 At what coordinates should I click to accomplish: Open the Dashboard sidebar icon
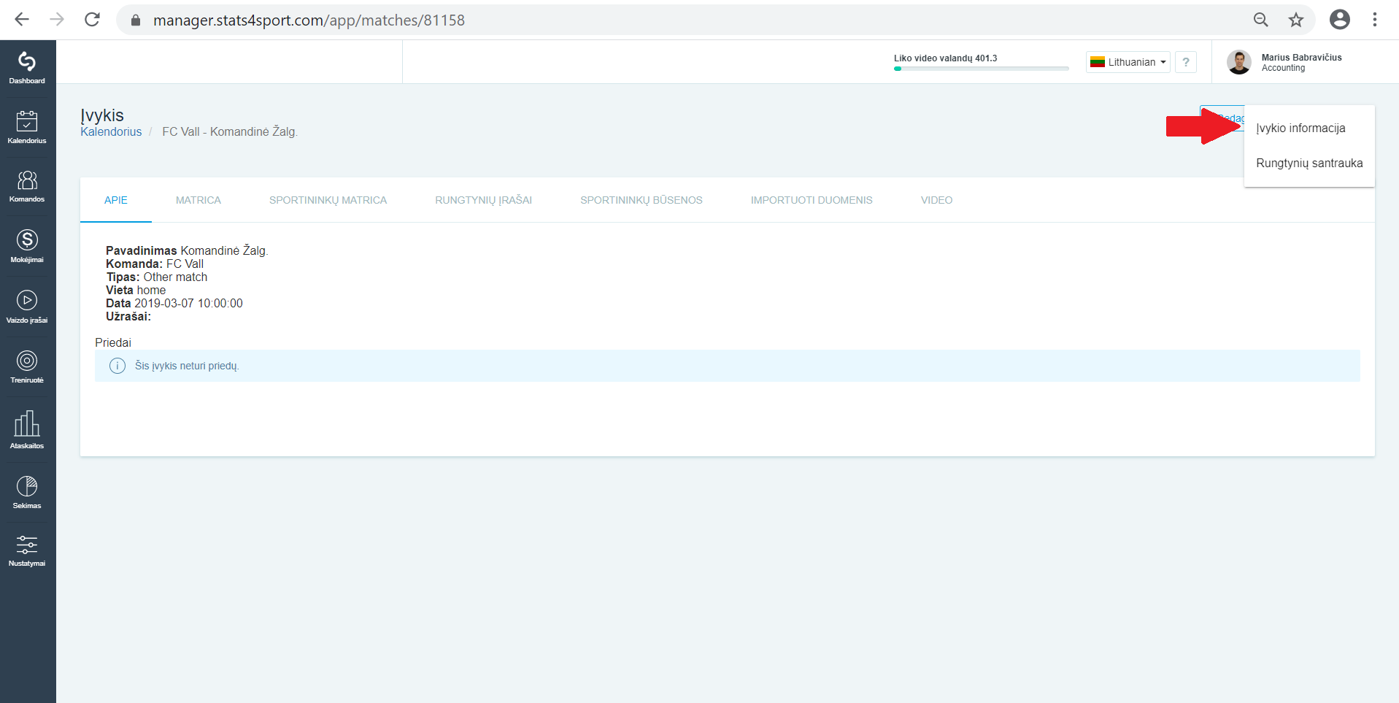tap(27, 68)
